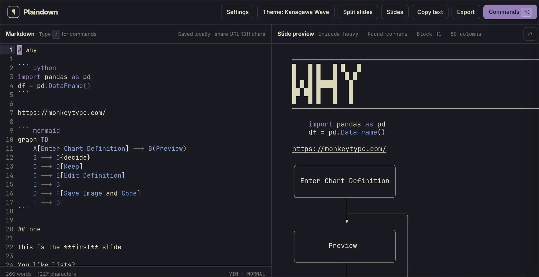Image resolution: width=539 pixels, height=277 pixels.
Task: Click the Plaindown pilcrow logo icon
Action: [x=13, y=12]
